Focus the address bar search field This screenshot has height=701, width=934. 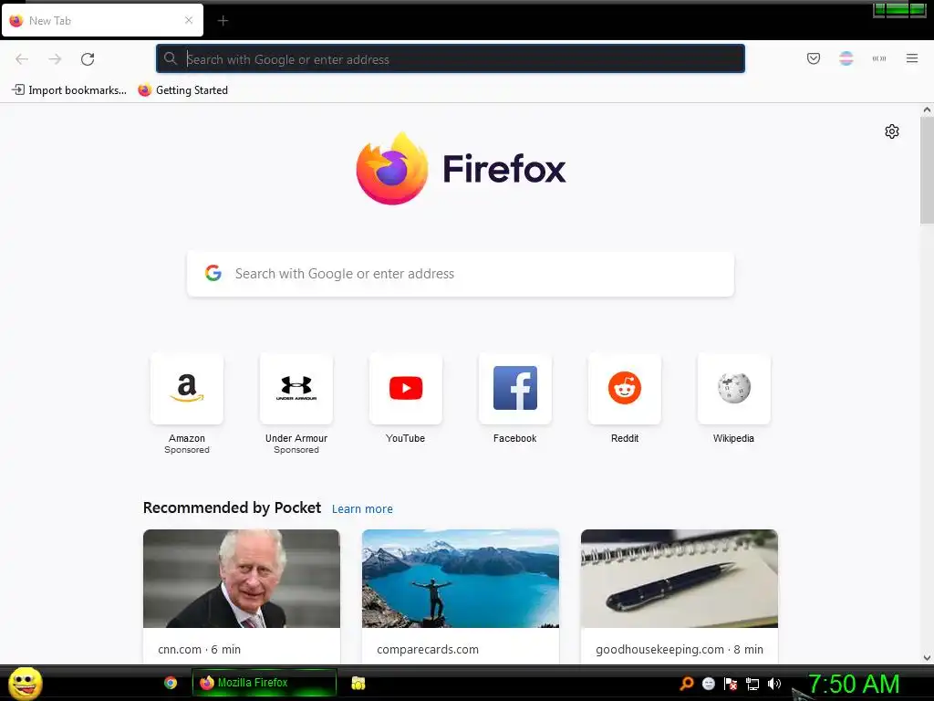click(x=451, y=59)
